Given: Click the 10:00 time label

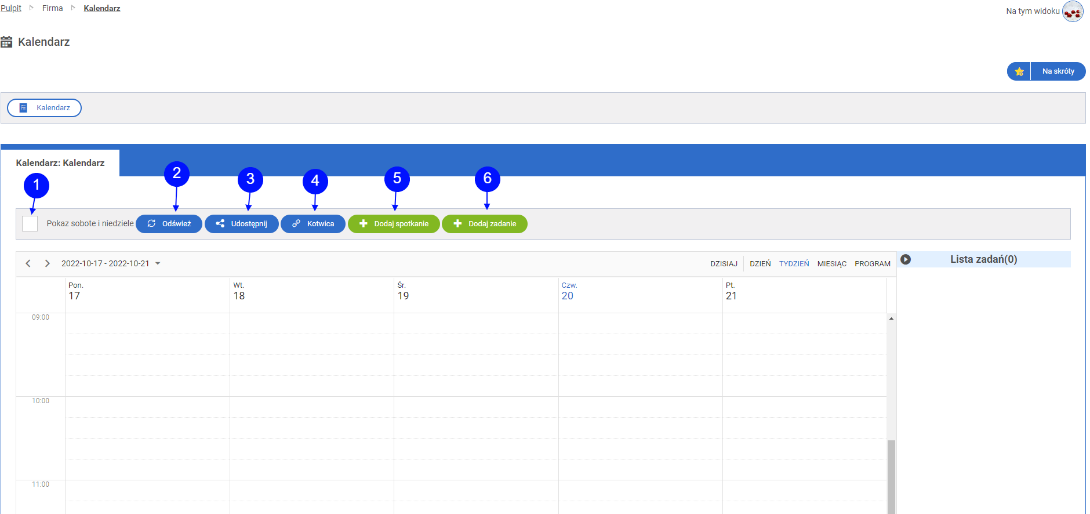Looking at the screenshot, I should pos(41,401).
